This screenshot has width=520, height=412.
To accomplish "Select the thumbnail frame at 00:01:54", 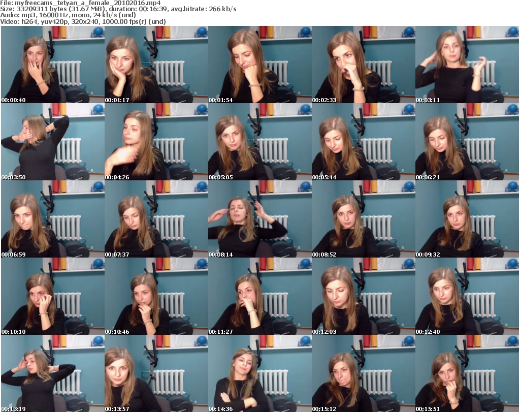I will pyautogui.click(x=260, y=65).
